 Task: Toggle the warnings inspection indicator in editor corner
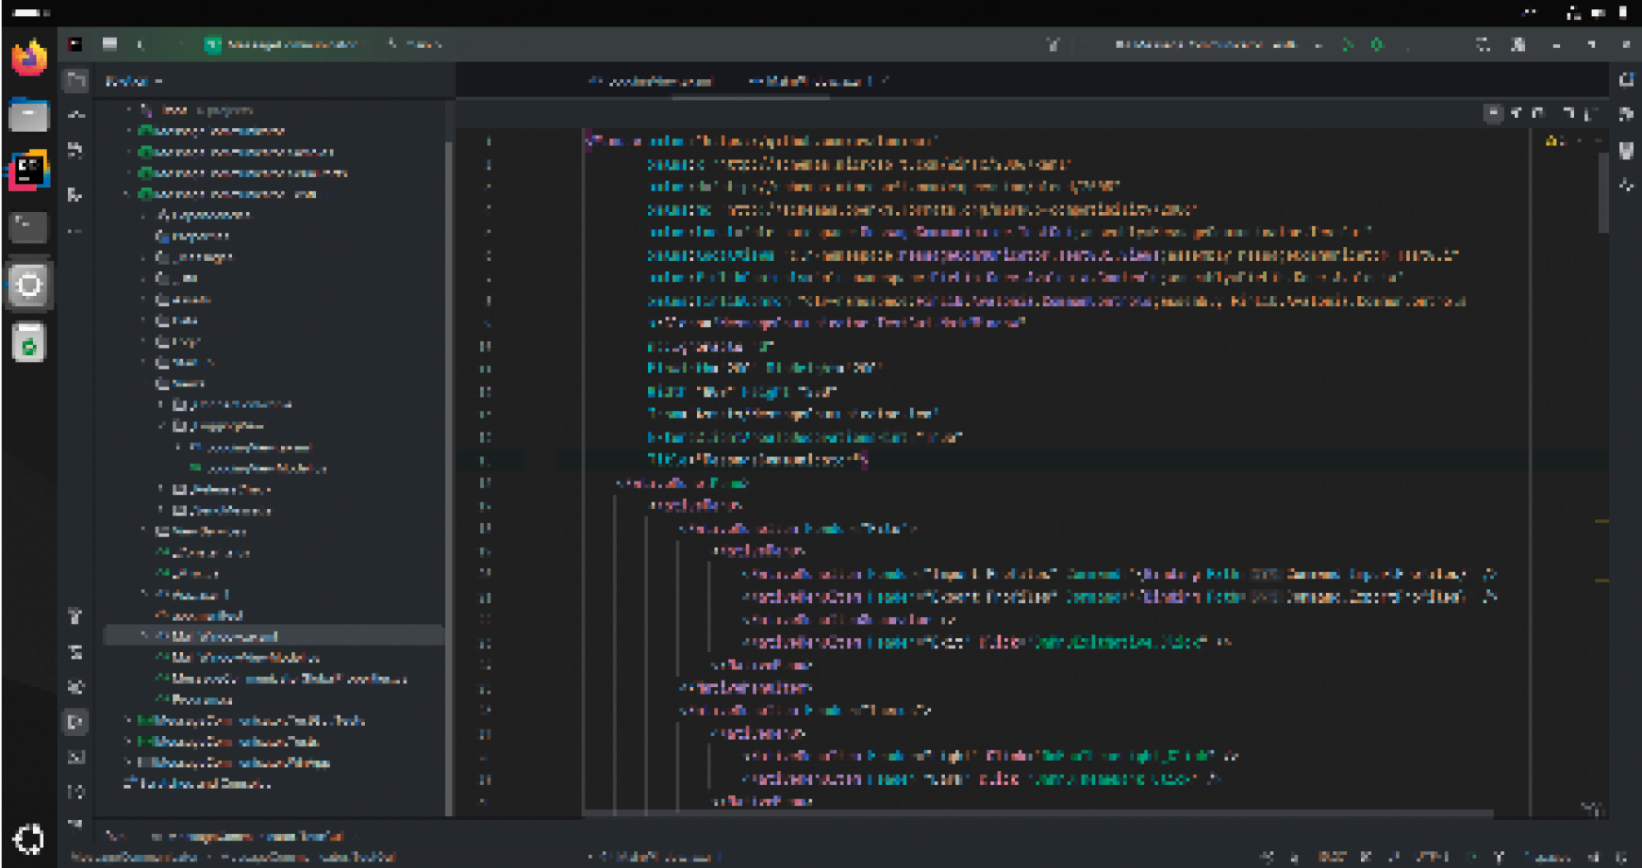(1556, 141)
